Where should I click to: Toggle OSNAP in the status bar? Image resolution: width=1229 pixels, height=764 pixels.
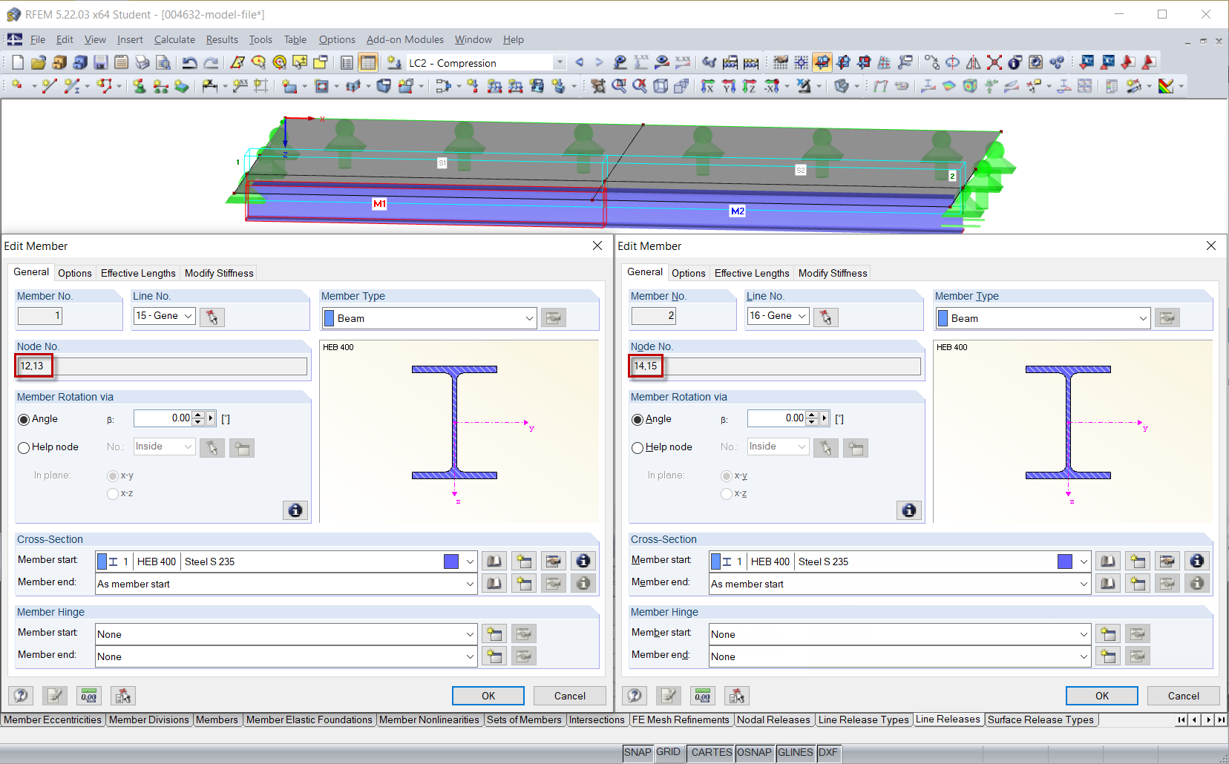pos(754,752)
